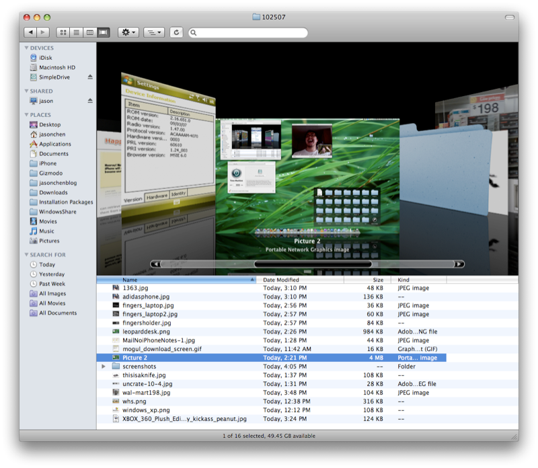
Task: Sort by Kind column header
Action: coord(418,280)
